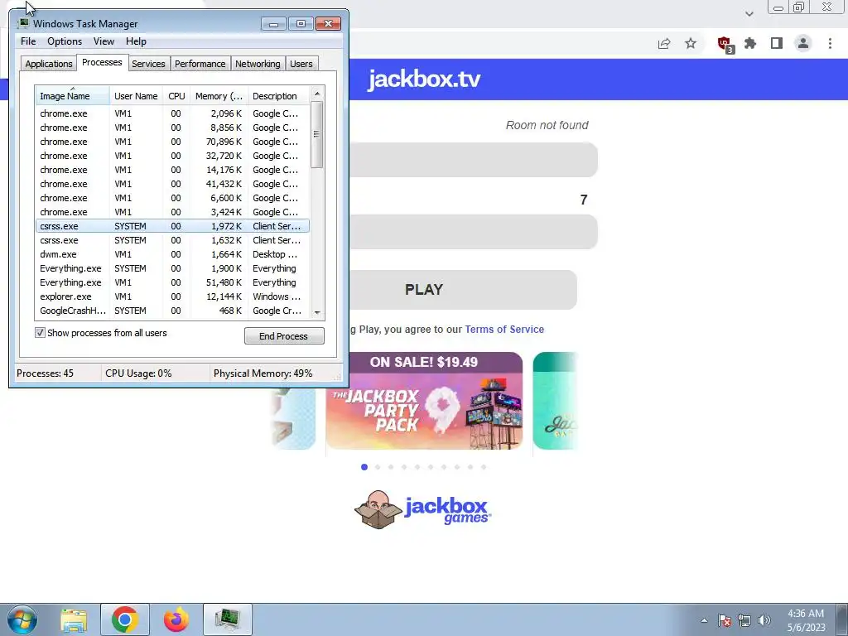Image resolution: width=848 pixels, height=636 pixels.
Task: Sort by the Image Name column header
Action: coord(72,96)
